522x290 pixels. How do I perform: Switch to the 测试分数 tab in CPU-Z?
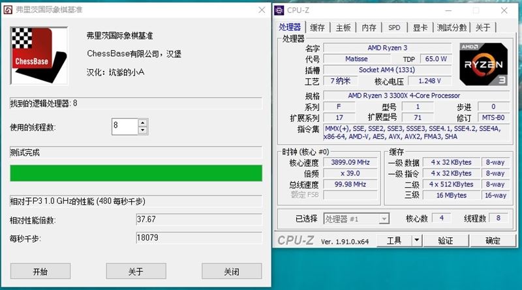click(452, 27)
